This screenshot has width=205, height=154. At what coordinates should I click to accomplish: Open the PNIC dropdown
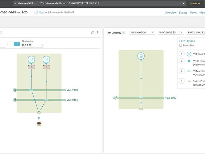coord(196,32)
